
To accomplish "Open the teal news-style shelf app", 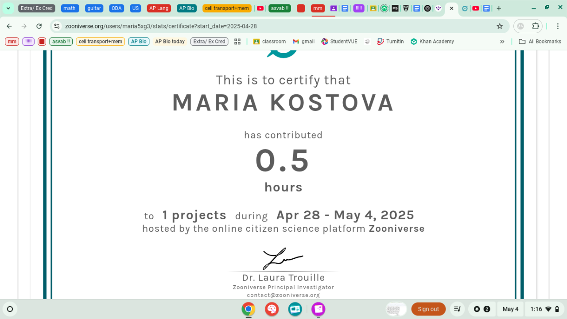I will 295,309.
